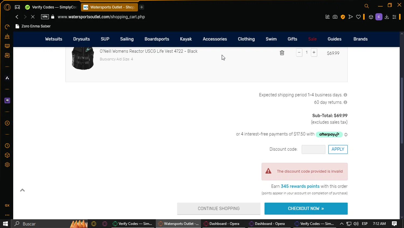Open Dashboard - Opera taskbar window with red icon
The width and height of the screenshot is (404, 228).
[224, 224]
